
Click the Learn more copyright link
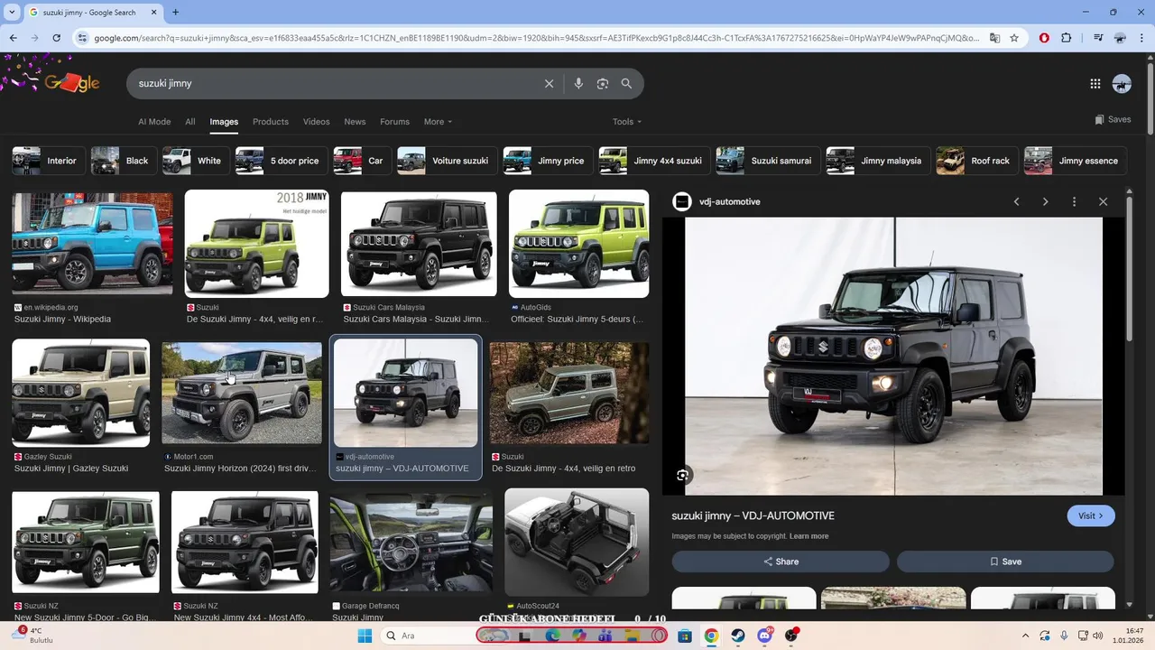pos(808,536)
